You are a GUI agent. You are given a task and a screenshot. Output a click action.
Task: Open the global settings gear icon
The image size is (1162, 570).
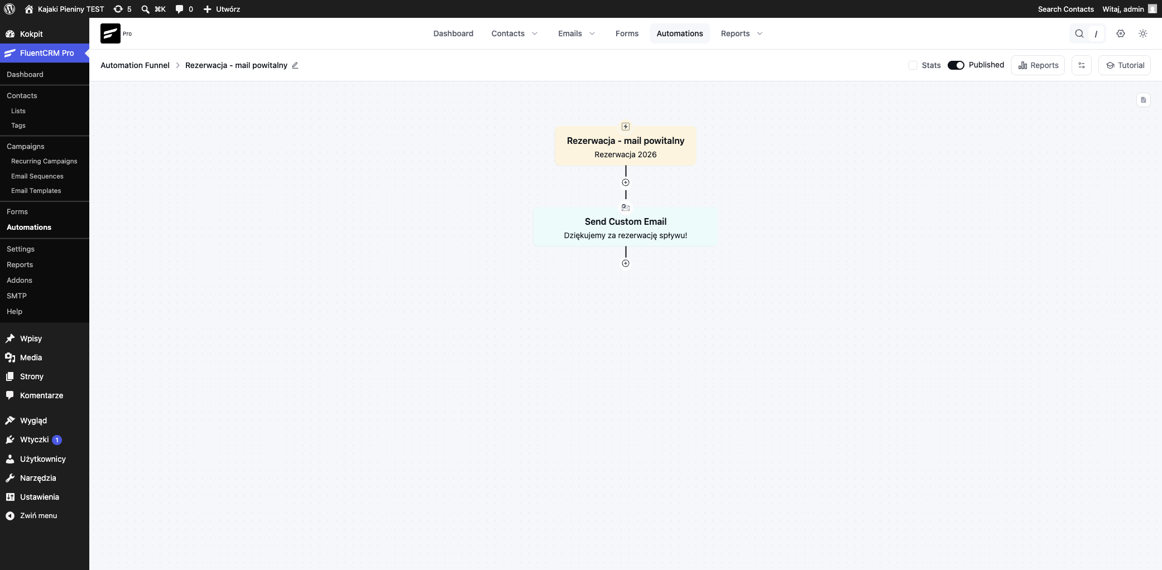[1120, 33]
